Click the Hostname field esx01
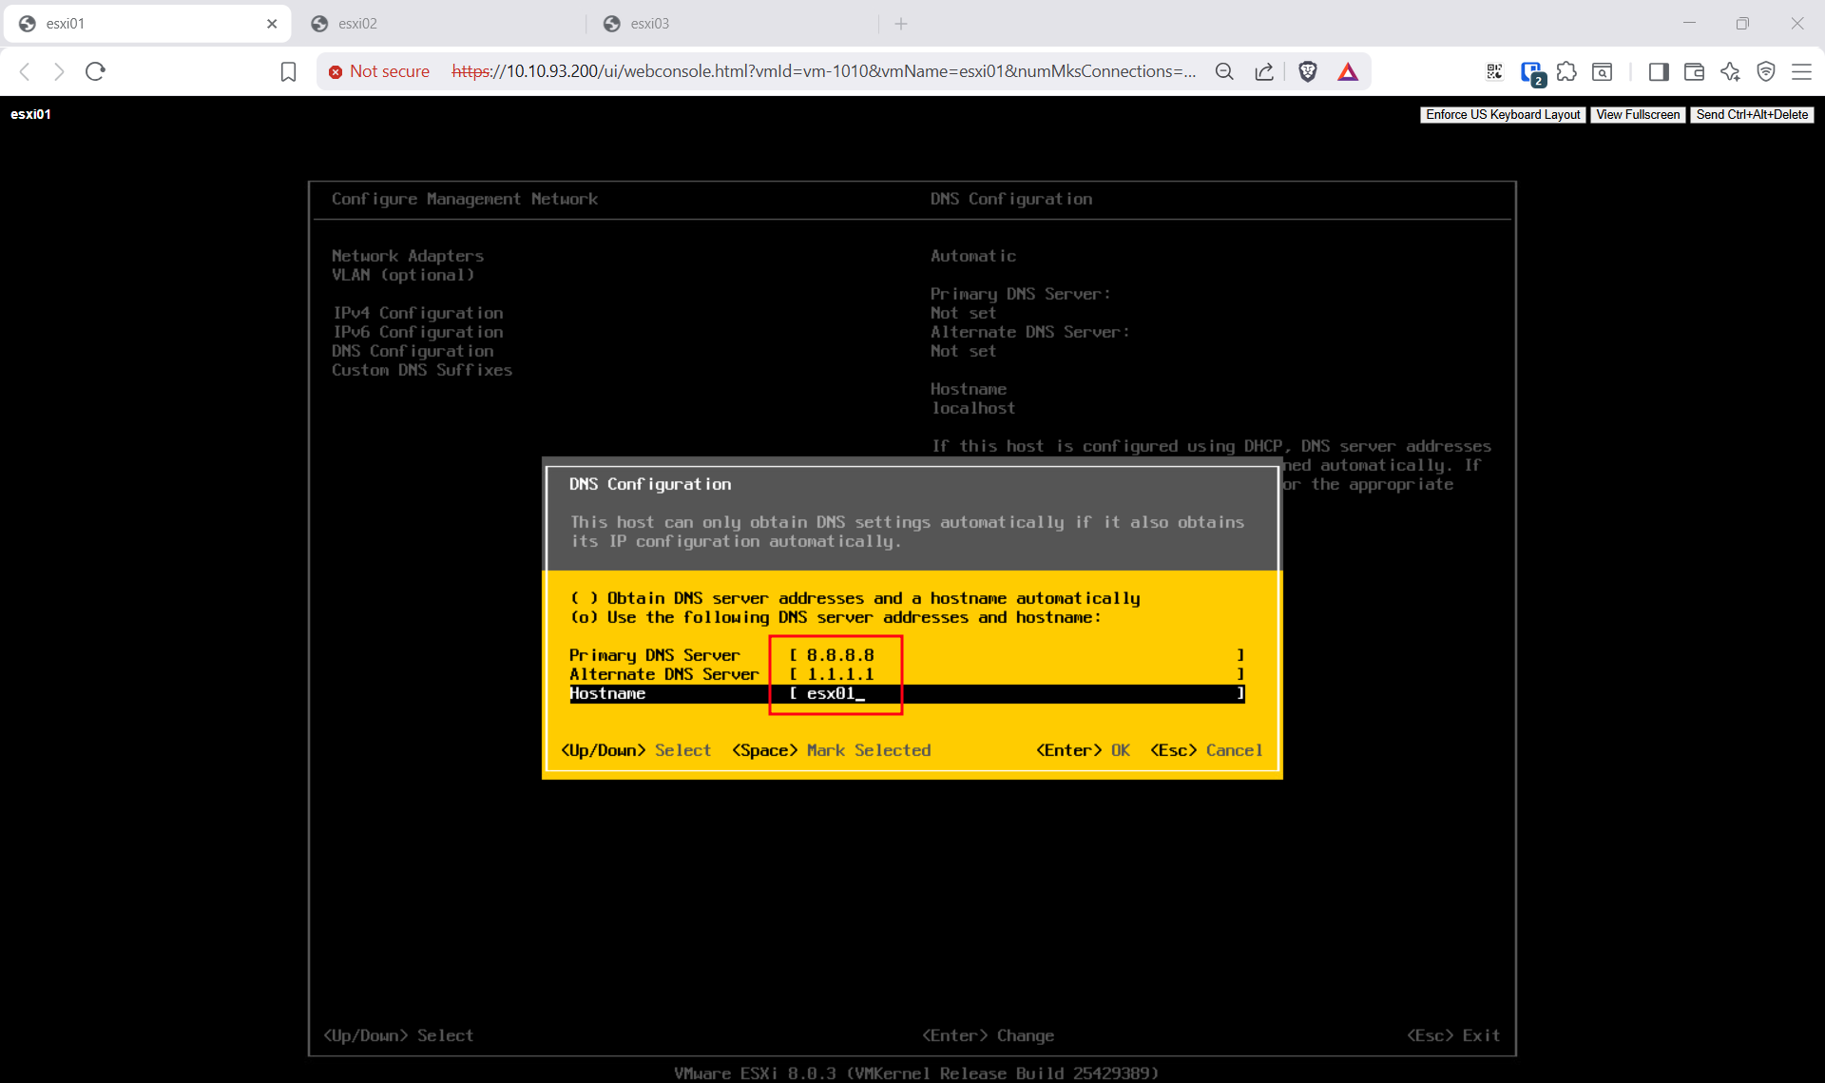Viewport: 1825px width, 1083px height. 1016,693
